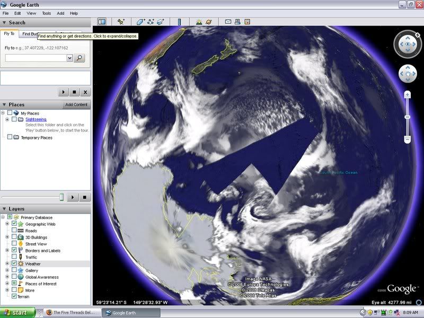
Task: Enable the Traffic layer checkbox
Action: tap(14, 257)
